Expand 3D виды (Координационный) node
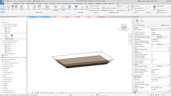 (2, 41)
